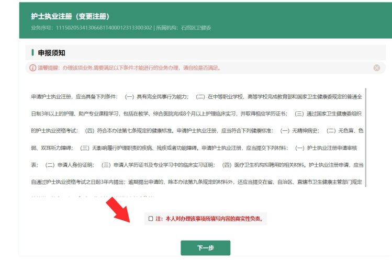
Task: Click the green header banner area
Action: click(288, 19)
